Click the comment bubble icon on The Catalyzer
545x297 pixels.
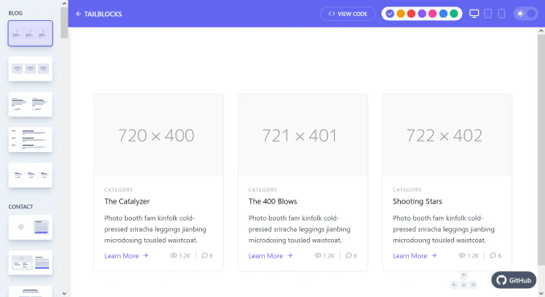click(204, 255)
